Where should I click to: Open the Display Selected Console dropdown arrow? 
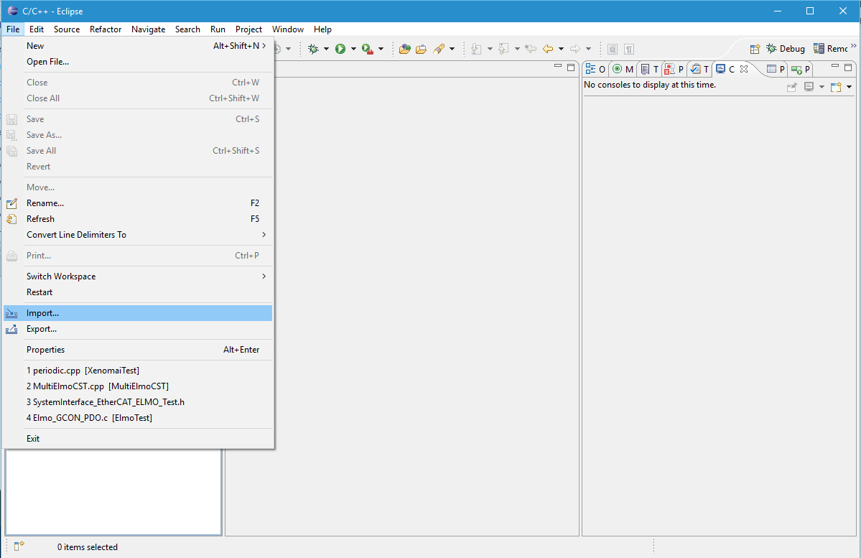(x=822, y=87)
